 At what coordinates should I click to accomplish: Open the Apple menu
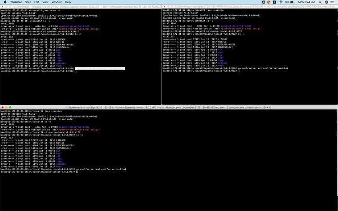click(x=4, y=2)
